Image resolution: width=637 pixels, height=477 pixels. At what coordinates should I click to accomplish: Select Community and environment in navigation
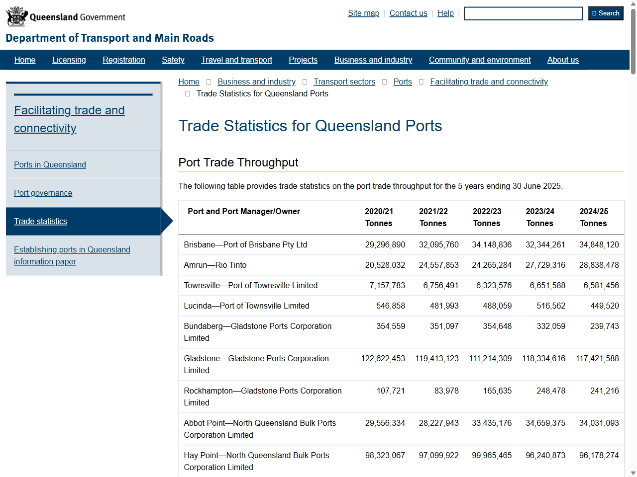479,60
